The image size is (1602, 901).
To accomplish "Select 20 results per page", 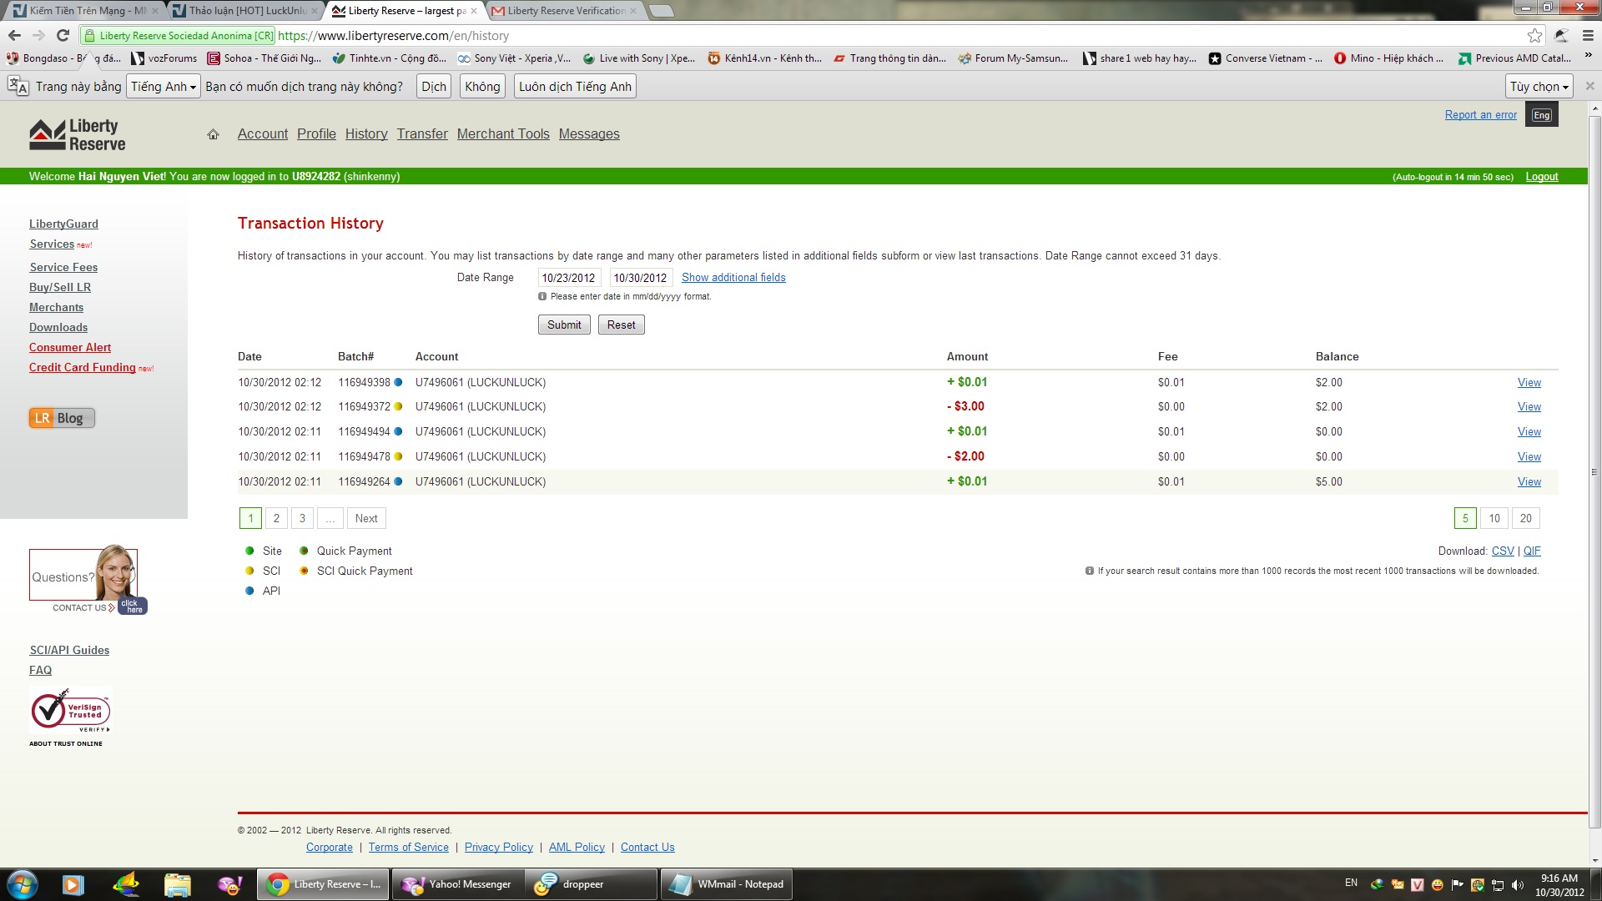I will tap(1525, 518).
